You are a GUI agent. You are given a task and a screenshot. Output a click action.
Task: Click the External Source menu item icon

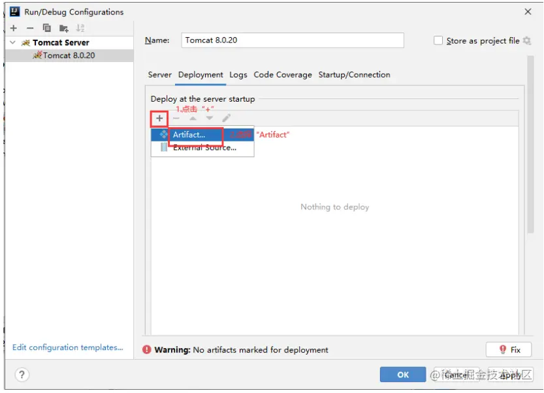tap(164, 147)
